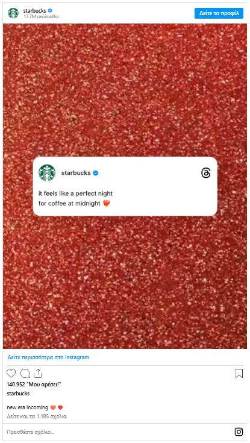Image resolution: width=250 pixels, height=443 pixels.
Task: Click the Δείτε το προφίλ button
Action: click(x=219, y=13)
